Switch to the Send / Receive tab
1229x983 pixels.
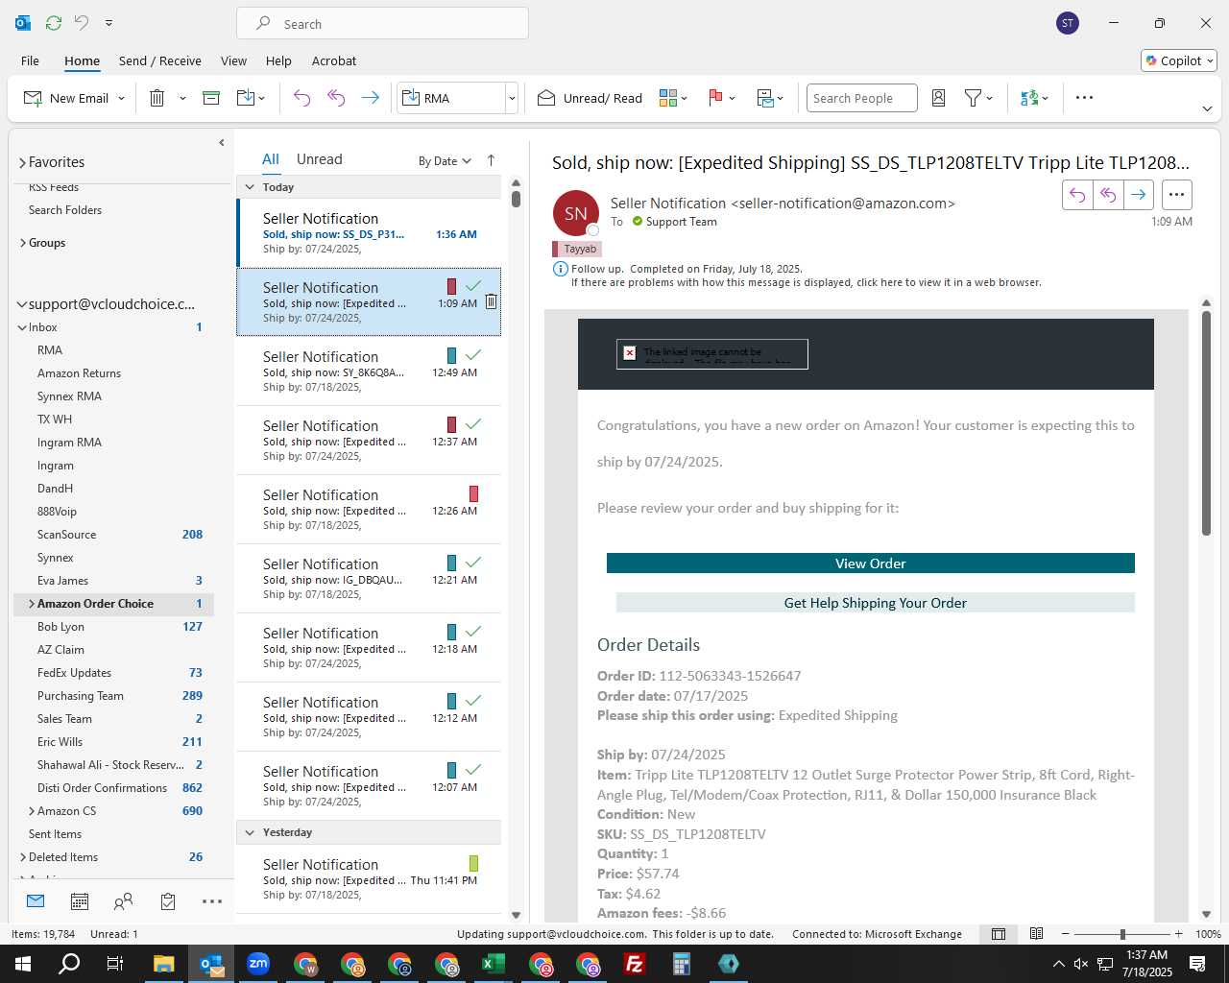(x=160, y=60)
